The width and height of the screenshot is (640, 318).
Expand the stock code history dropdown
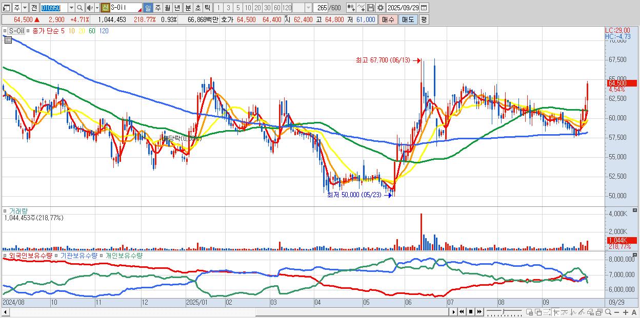71,8
